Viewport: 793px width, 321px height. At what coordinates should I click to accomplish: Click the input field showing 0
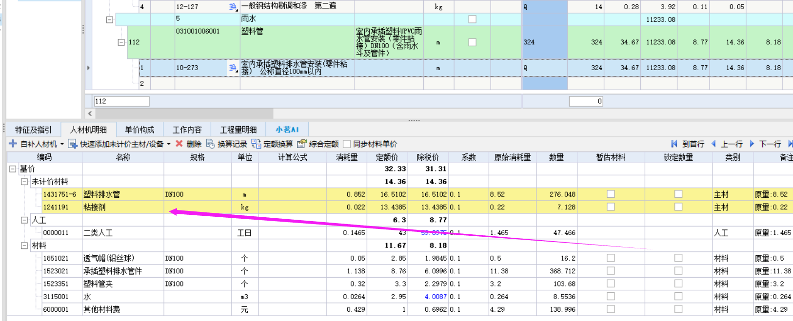tap(586, 101)
